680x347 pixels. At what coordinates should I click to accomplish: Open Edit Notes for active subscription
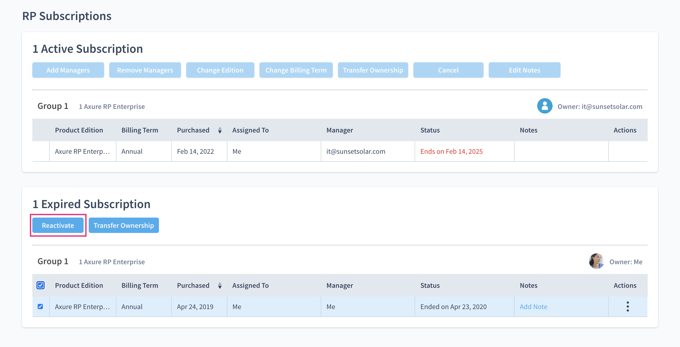pyautogui.click(x=524, y=70)
